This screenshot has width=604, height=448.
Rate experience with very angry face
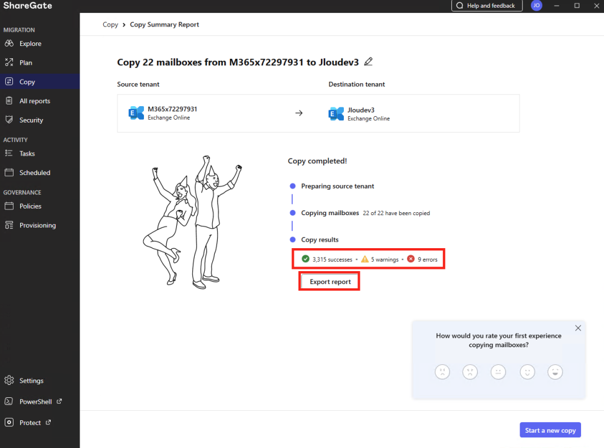(442, 372)
